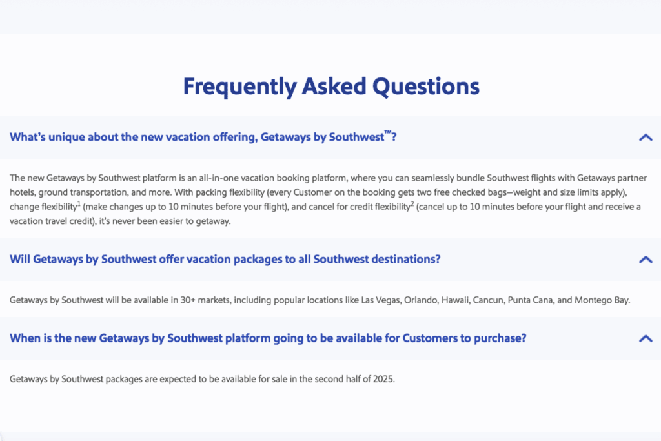Collapse the vacation packages question chevron
This screenshot has width=661, height=441.
click(x=645, y=259)
